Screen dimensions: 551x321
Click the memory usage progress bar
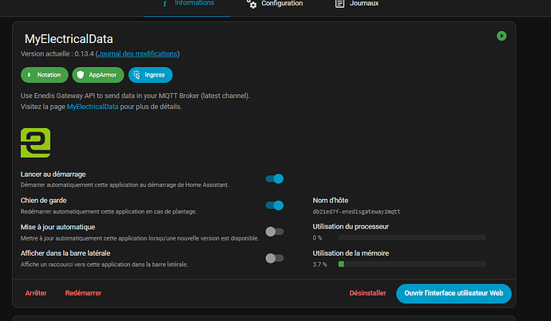[411, 264]
